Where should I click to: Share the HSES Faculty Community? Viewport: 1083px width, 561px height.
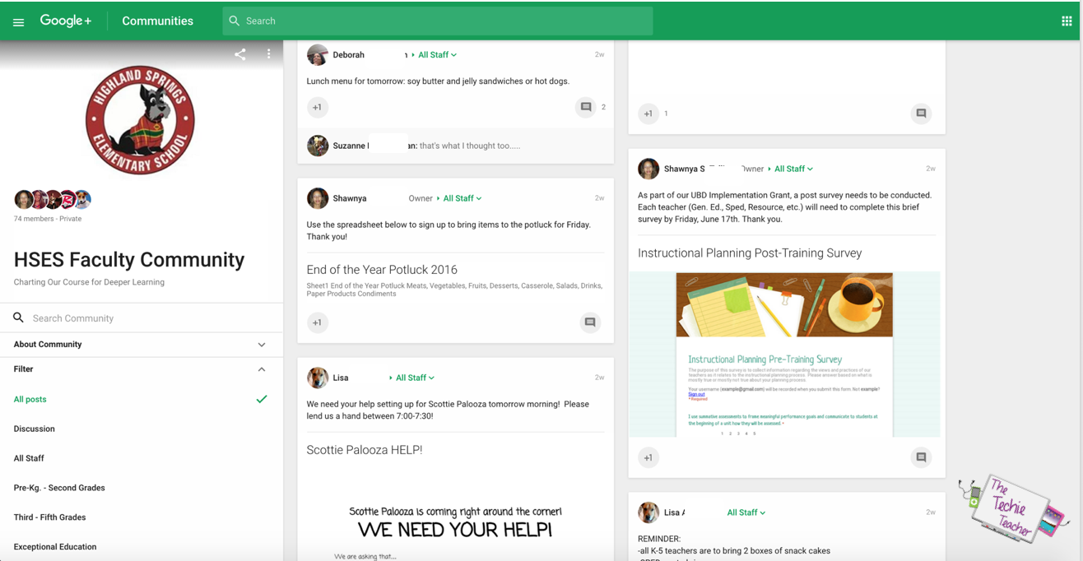pos(239,53)
